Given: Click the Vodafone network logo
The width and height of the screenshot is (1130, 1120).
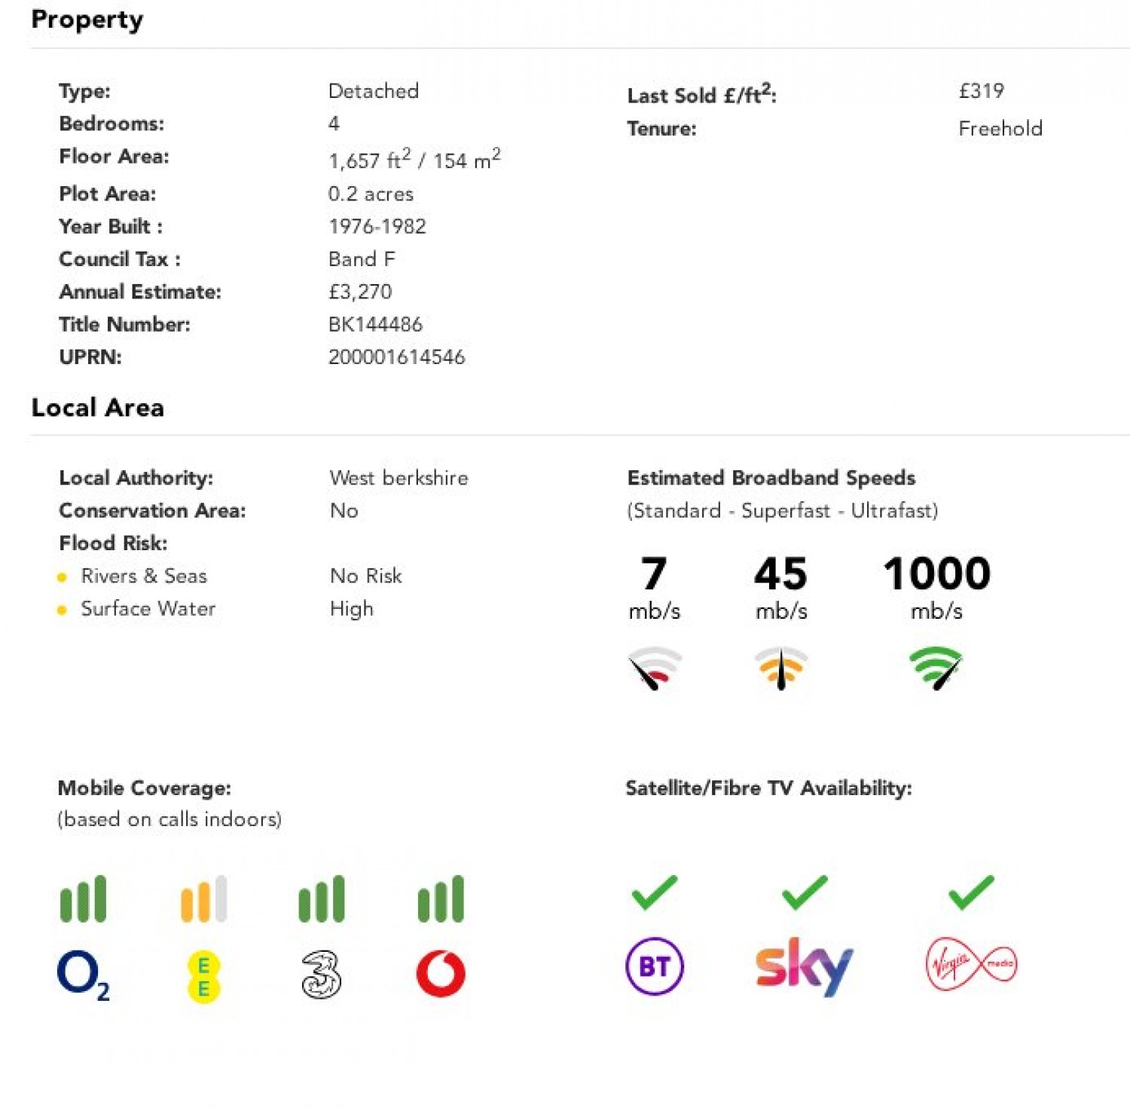Looking at the screenshot, I should [x=441, y=973].
